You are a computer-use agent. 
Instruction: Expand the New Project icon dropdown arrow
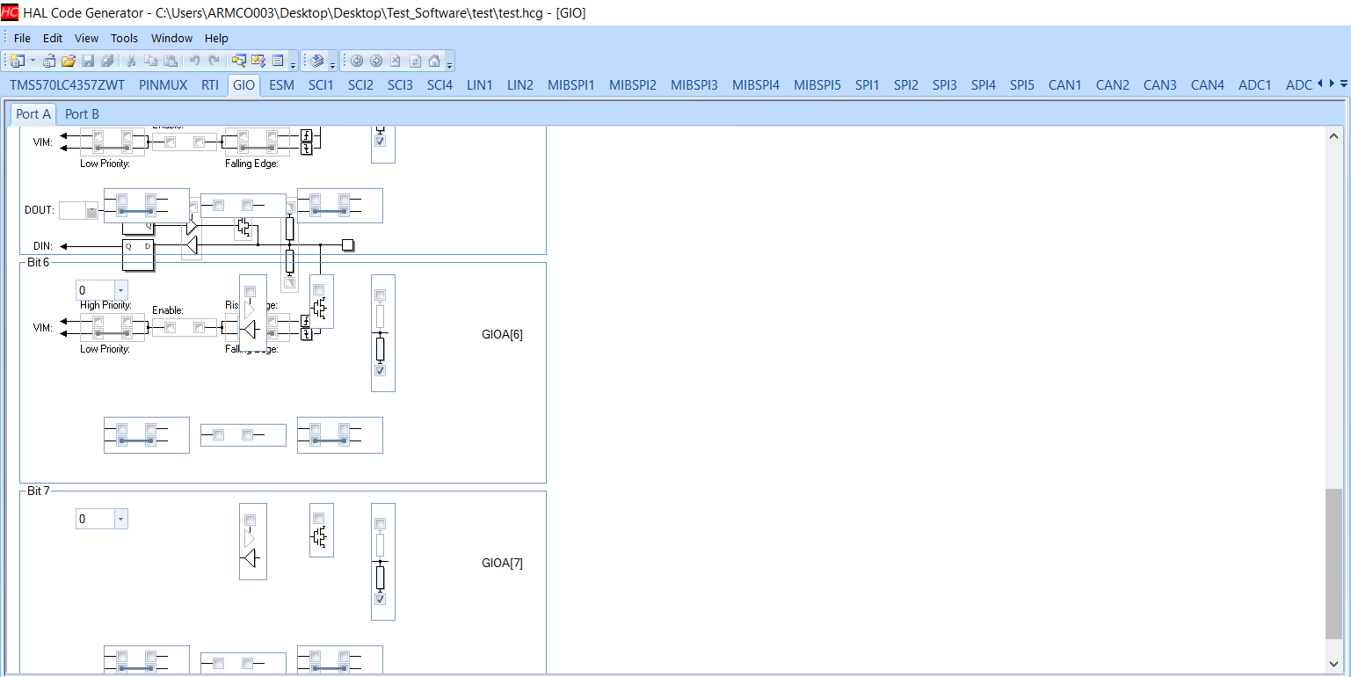pyautogui.click(x=33, y=61)
